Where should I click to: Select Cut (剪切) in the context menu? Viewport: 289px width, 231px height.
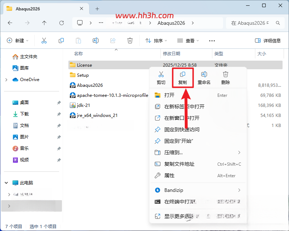click(x=161, y=78)
